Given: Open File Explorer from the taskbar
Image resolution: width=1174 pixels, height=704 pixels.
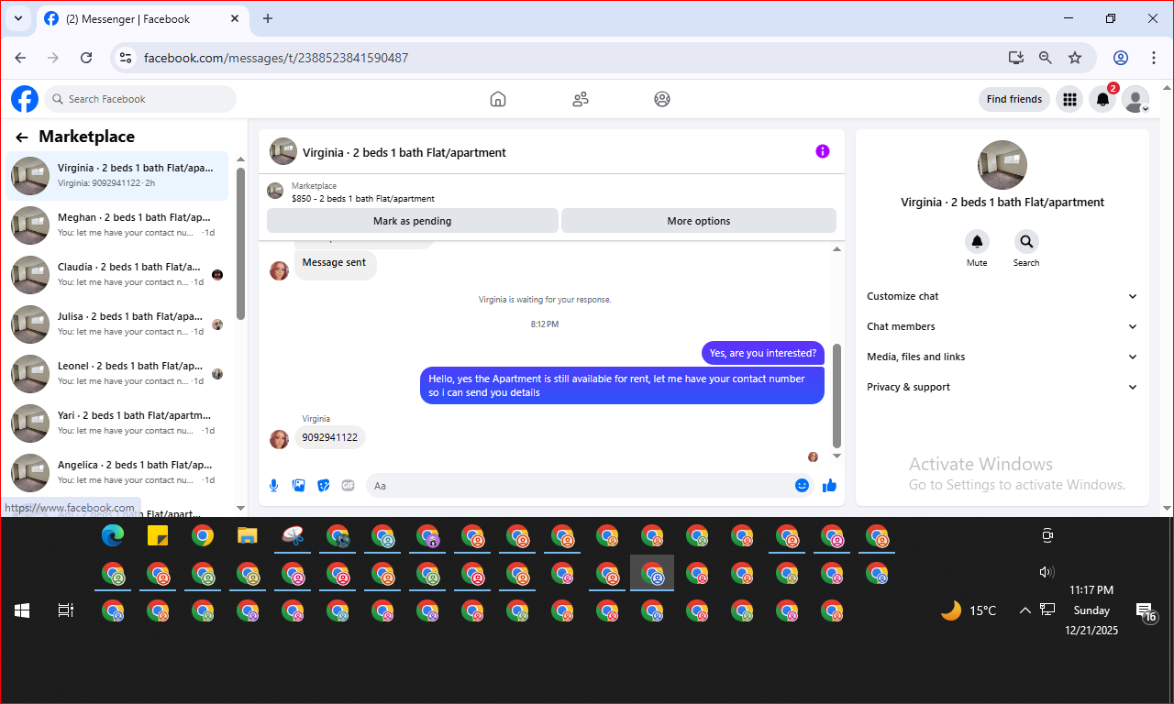Looking at the screenshot, I should point(248,536).
